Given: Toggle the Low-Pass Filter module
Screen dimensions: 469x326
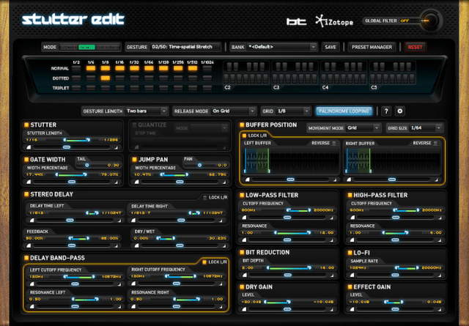Looking at the screenshot, I should click(x=242, y=195).
